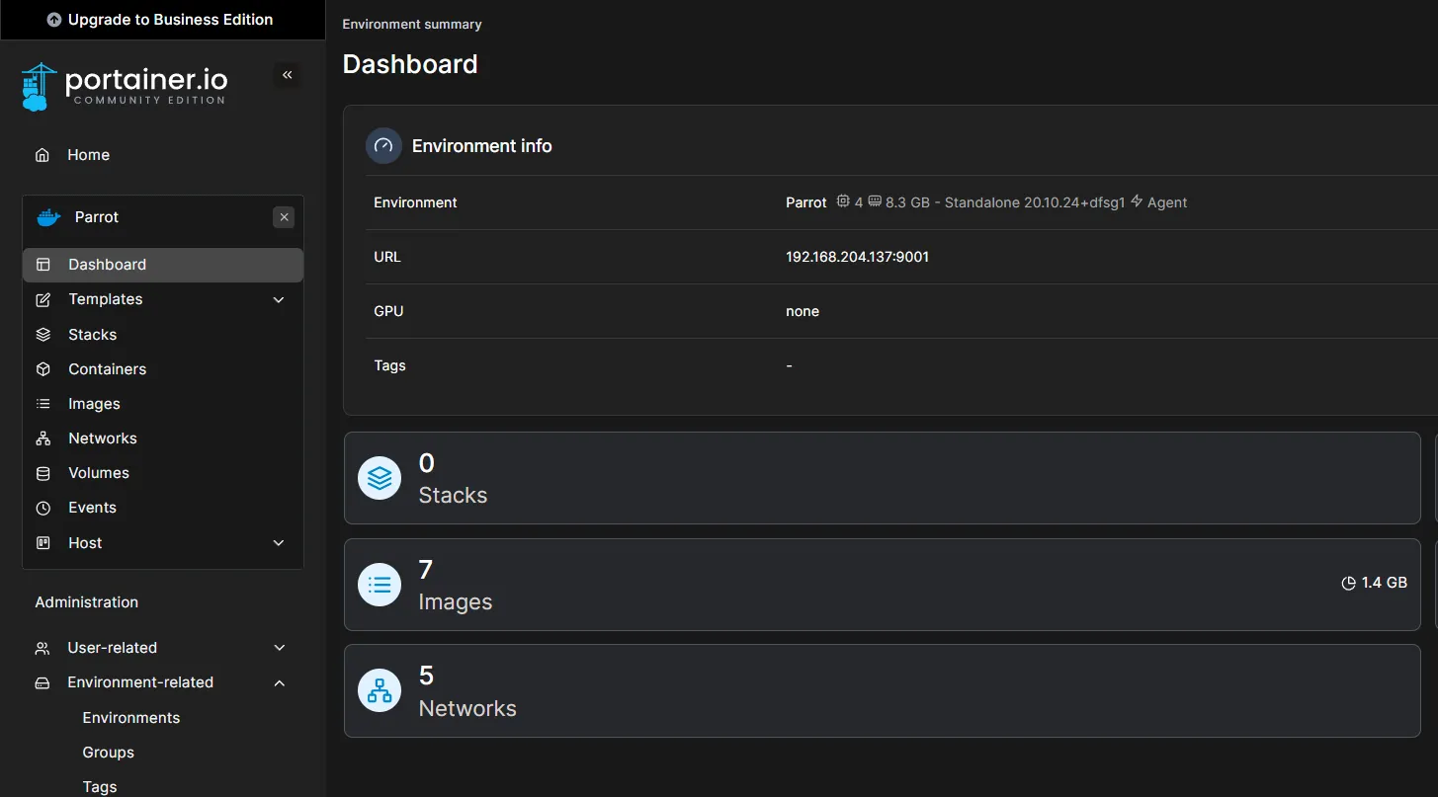The height and width of the screenshot is (797, 1438).
Task: Open the Images menu item
Action: [94, 404]
